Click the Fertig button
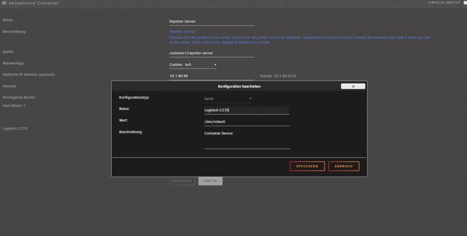Viewport: 467px width, 236px height. click(210, 181)
